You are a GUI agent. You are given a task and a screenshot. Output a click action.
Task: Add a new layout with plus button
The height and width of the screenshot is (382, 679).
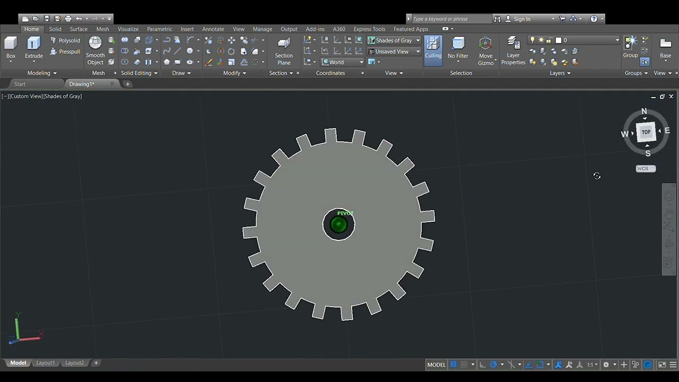(x=96, y=363)
